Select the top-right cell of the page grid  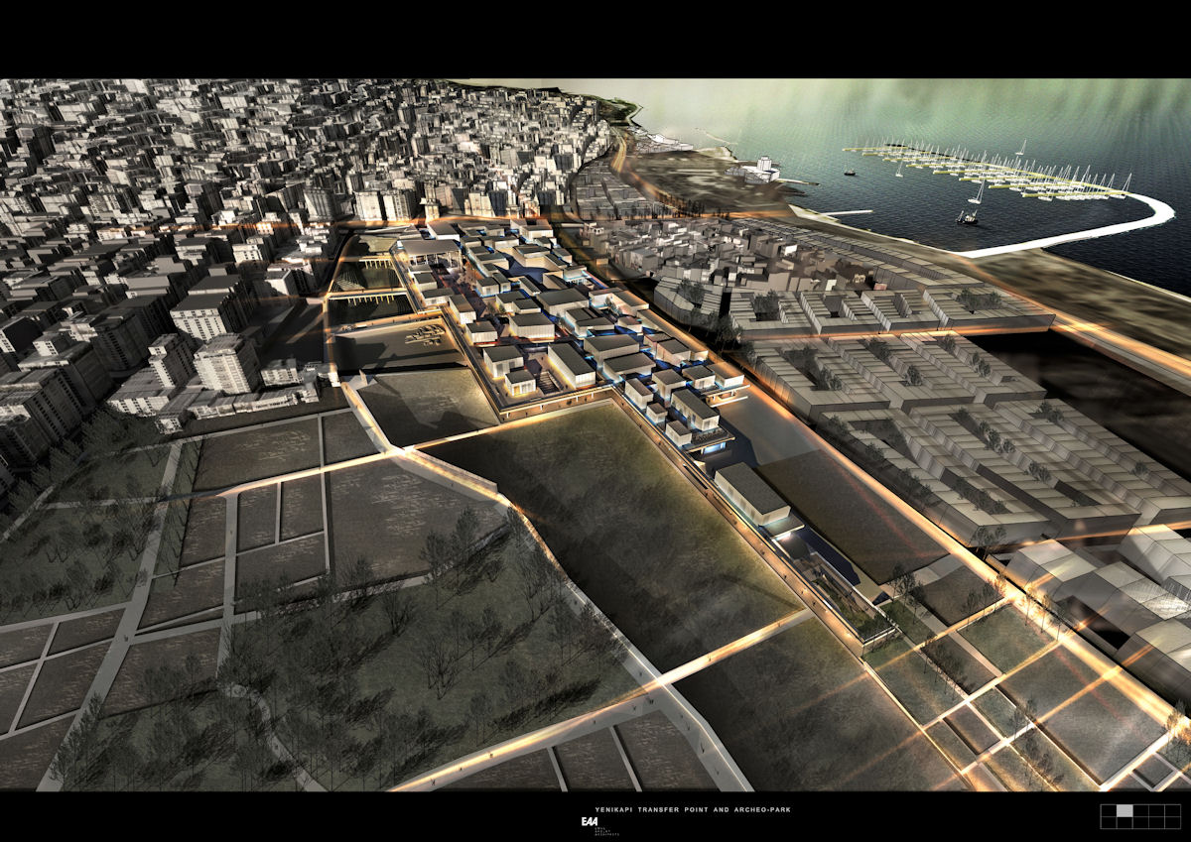click(x=1172, y=810)
